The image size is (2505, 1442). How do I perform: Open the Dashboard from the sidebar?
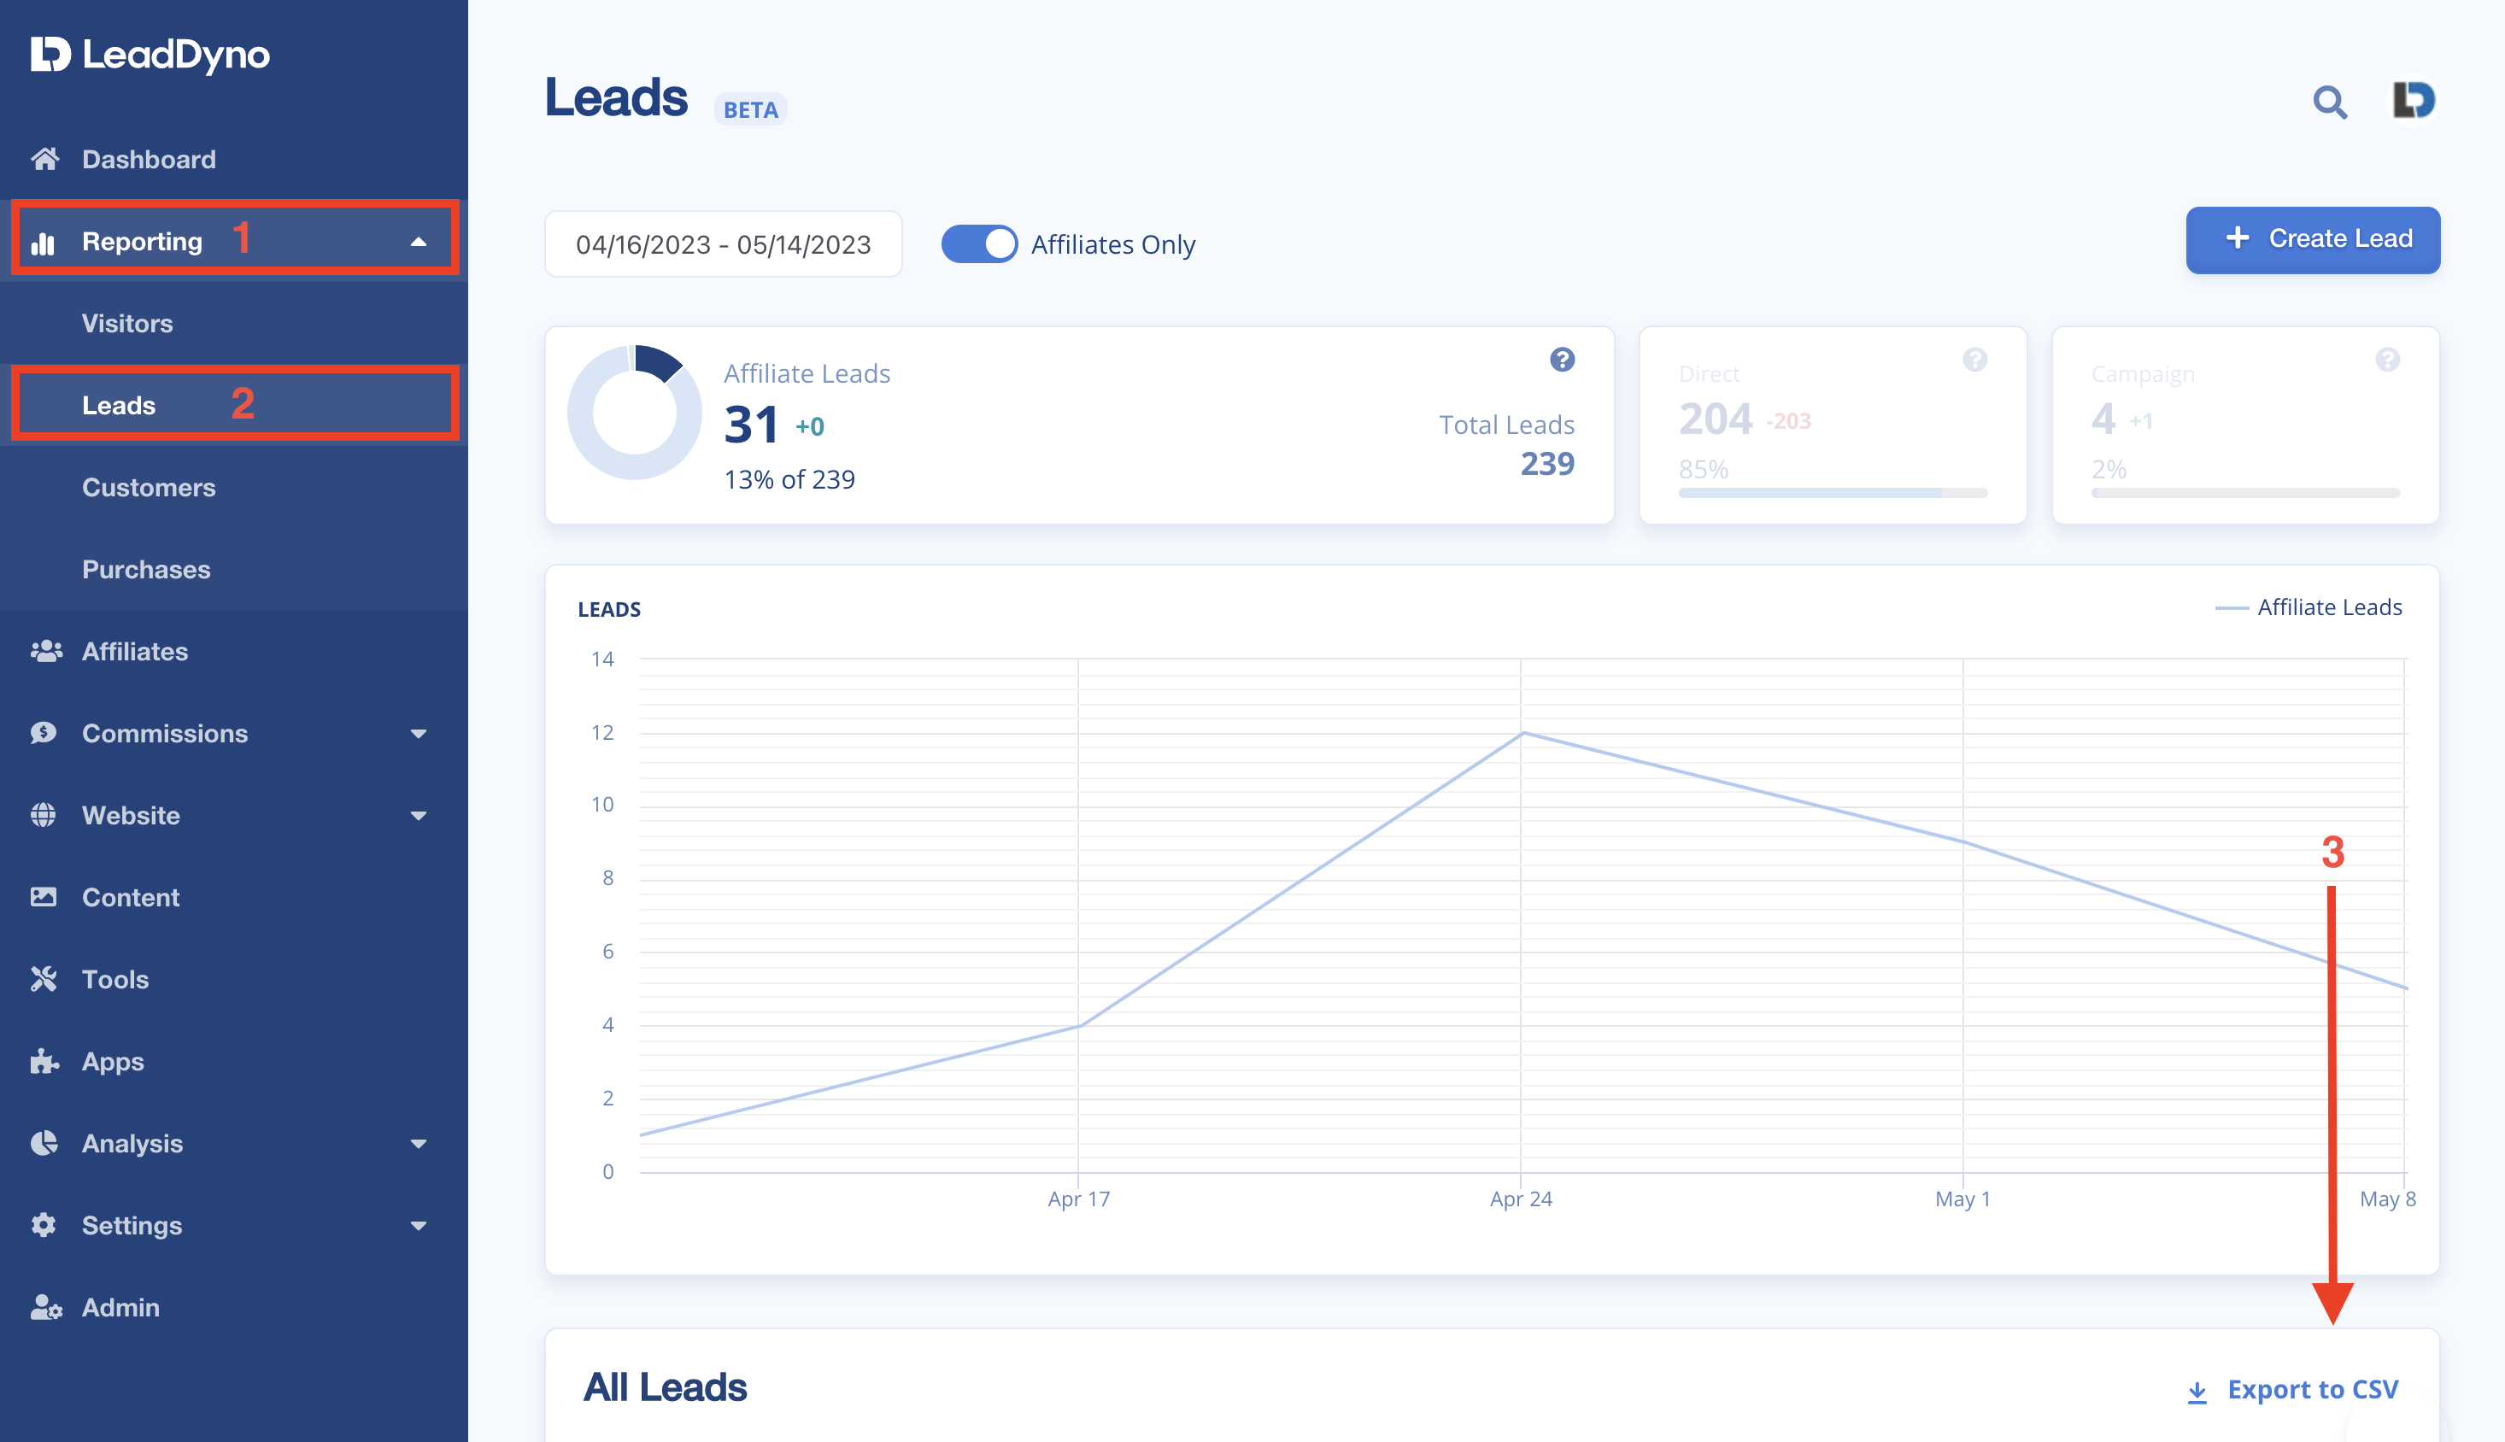pos(149,158)
